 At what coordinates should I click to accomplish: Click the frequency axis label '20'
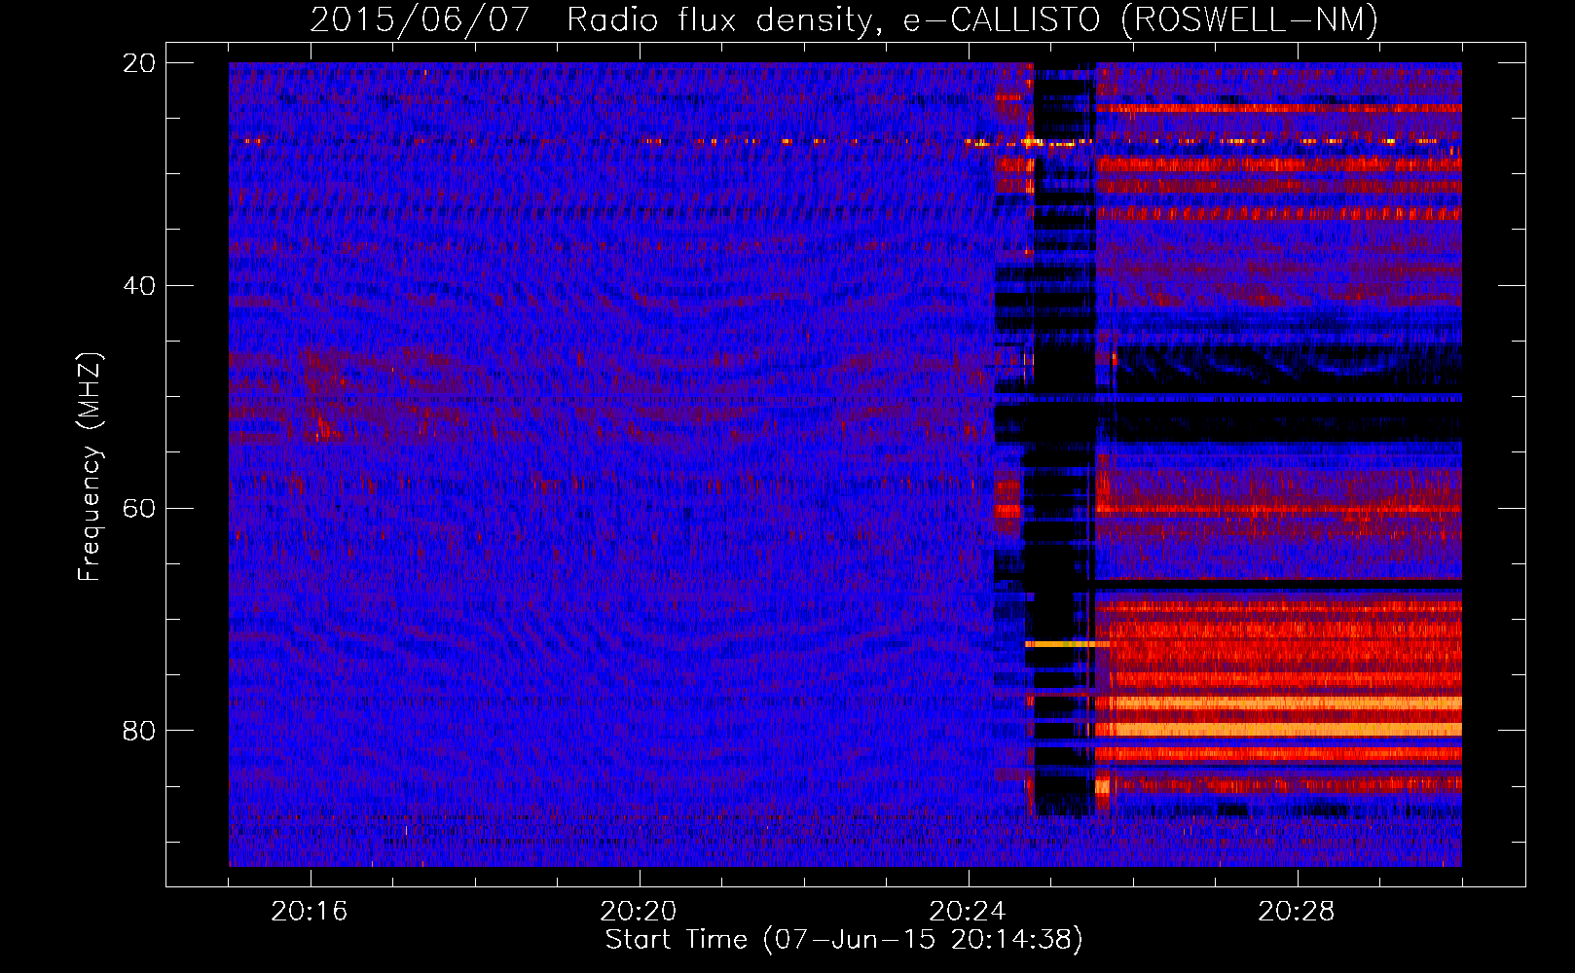pyautogui.click(x=139, y=63)
